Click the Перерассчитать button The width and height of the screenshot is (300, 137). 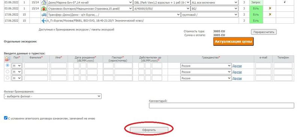[264, 32]
